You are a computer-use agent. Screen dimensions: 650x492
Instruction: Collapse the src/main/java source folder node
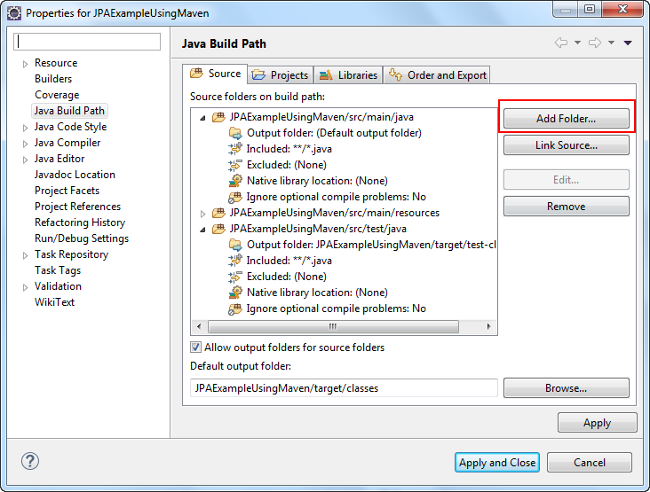click(x=202, y=118)
